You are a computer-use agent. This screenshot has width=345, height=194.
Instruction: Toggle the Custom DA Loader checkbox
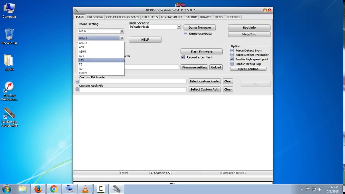[x=77, y=81]
